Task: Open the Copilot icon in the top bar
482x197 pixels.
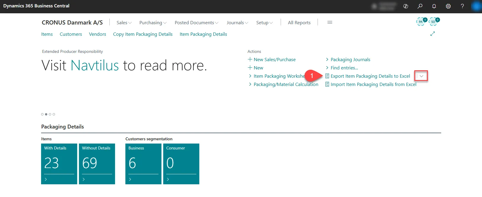Action: [x=406, y=6]
